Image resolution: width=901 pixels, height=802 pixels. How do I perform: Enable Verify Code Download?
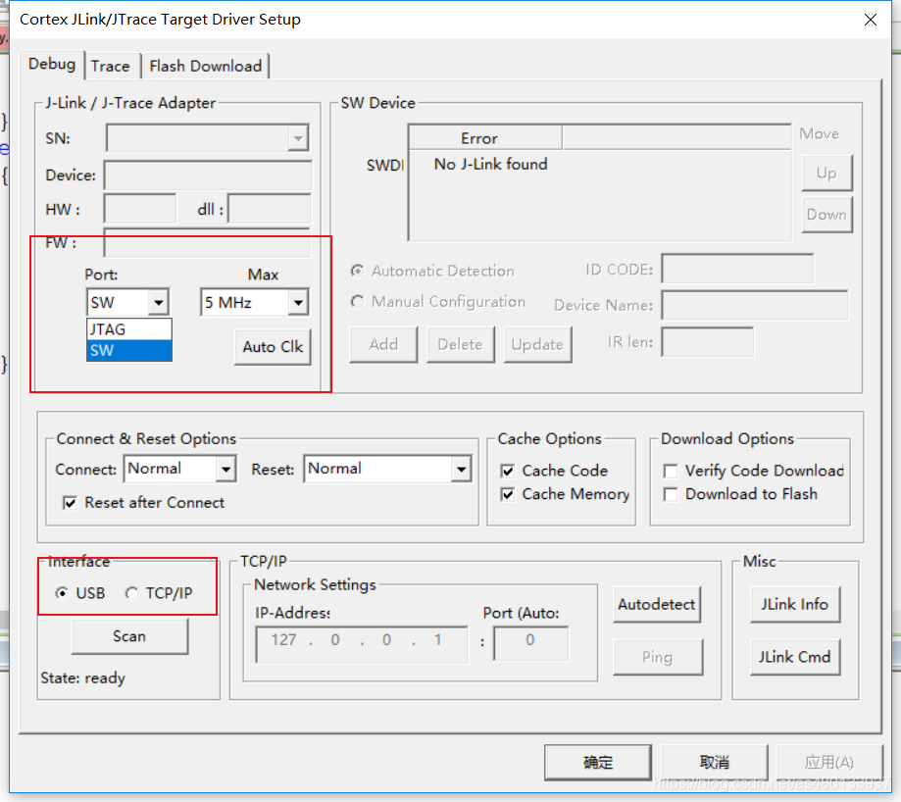pos(671,471)
